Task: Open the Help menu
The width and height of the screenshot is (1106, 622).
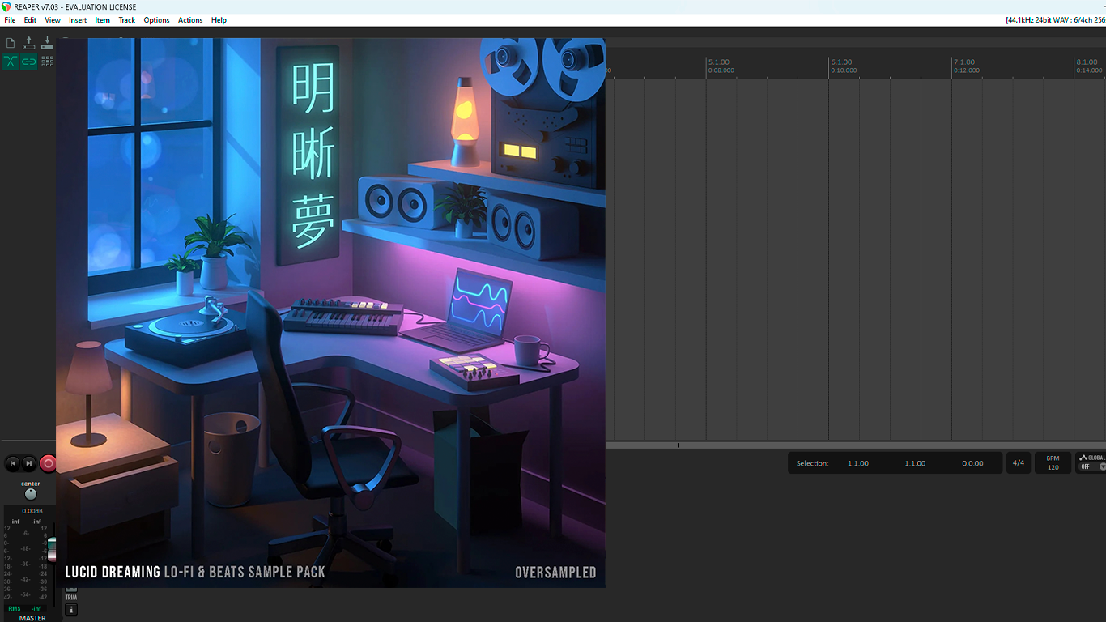Action: 219,20
